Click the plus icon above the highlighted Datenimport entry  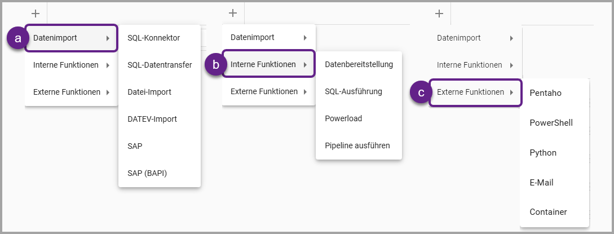36,13
